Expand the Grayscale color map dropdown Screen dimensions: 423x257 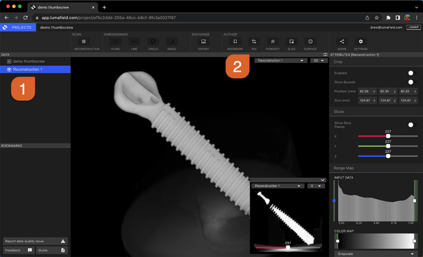(375, 253)
